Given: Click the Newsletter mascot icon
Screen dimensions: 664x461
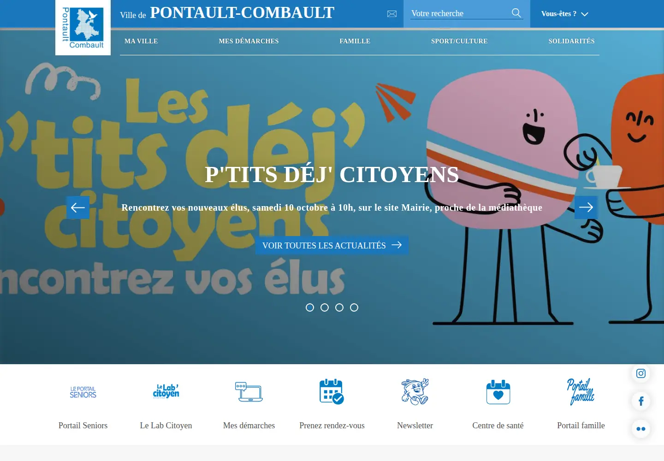Looking at the screenshot, I should [x=415, y=391].
